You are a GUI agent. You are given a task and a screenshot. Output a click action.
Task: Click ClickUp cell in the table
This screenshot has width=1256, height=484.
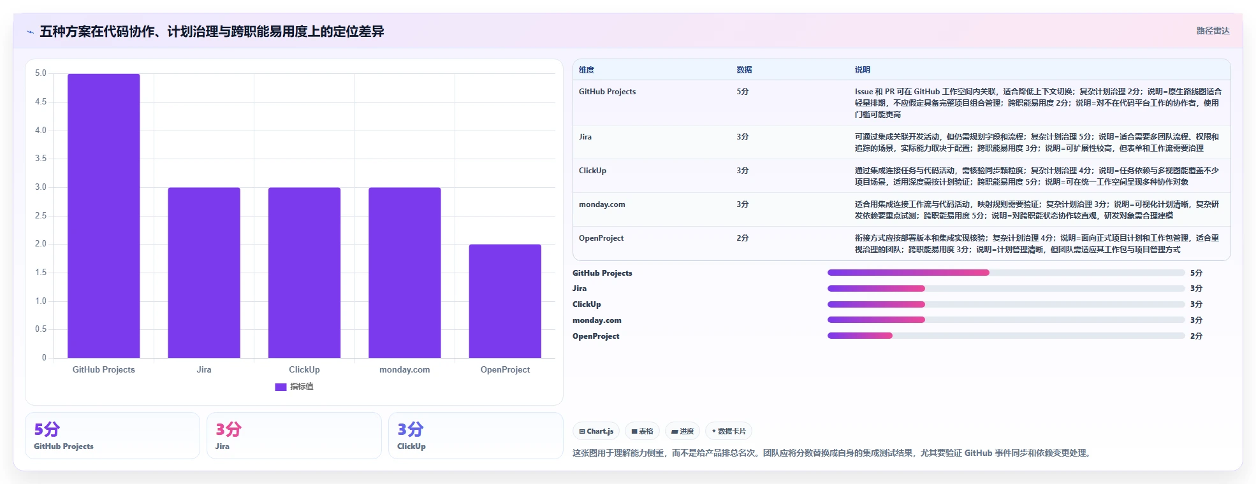[x=592, y=171]
